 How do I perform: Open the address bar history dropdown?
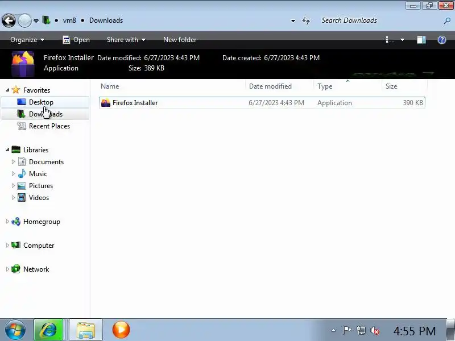(293, 20)
